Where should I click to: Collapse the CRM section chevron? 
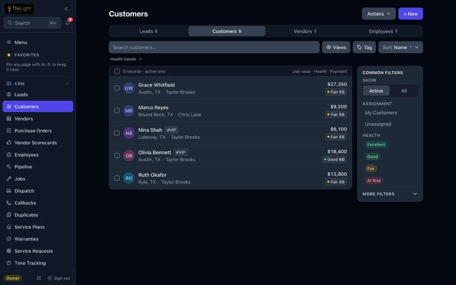coord(68,84)
